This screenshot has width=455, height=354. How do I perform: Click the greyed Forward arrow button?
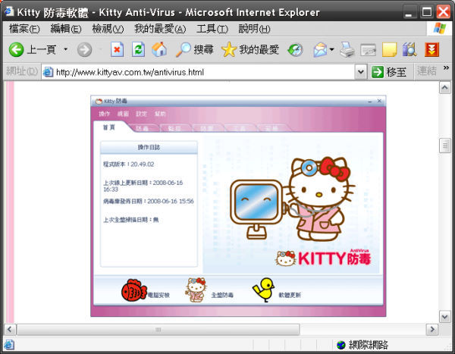(84, 49)
